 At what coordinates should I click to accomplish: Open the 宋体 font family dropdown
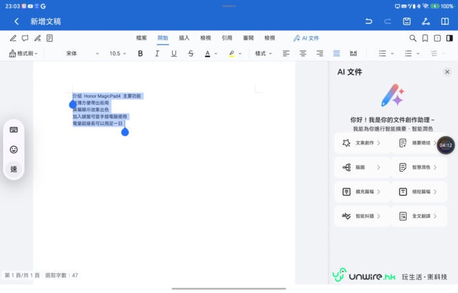point(82,53)
